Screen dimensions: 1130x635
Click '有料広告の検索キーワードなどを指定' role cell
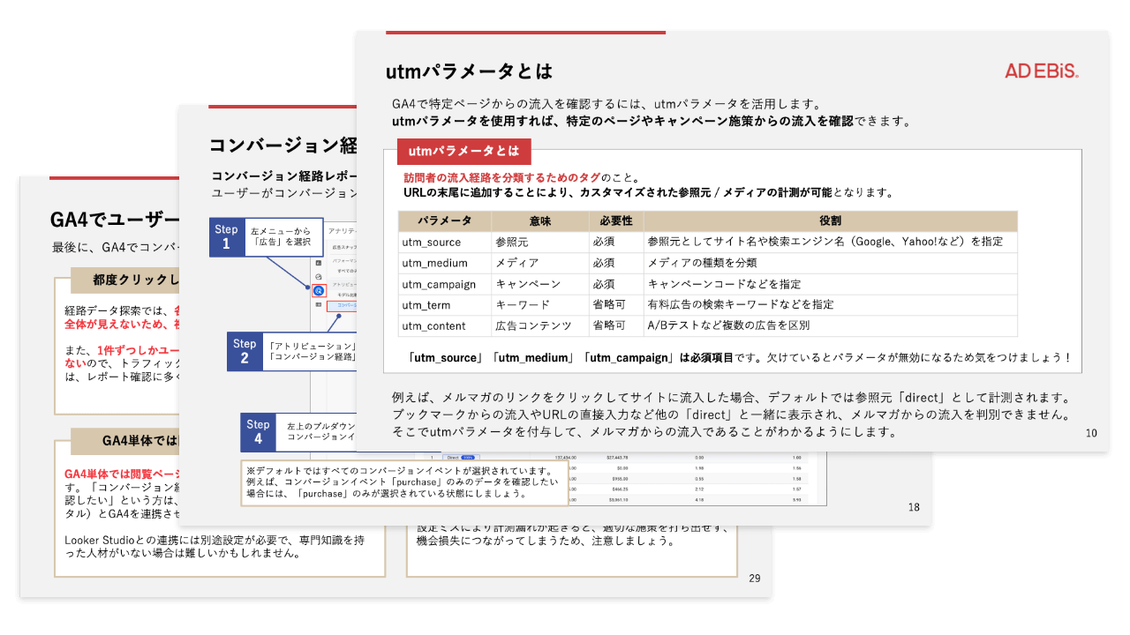click(x=830, y=305)
